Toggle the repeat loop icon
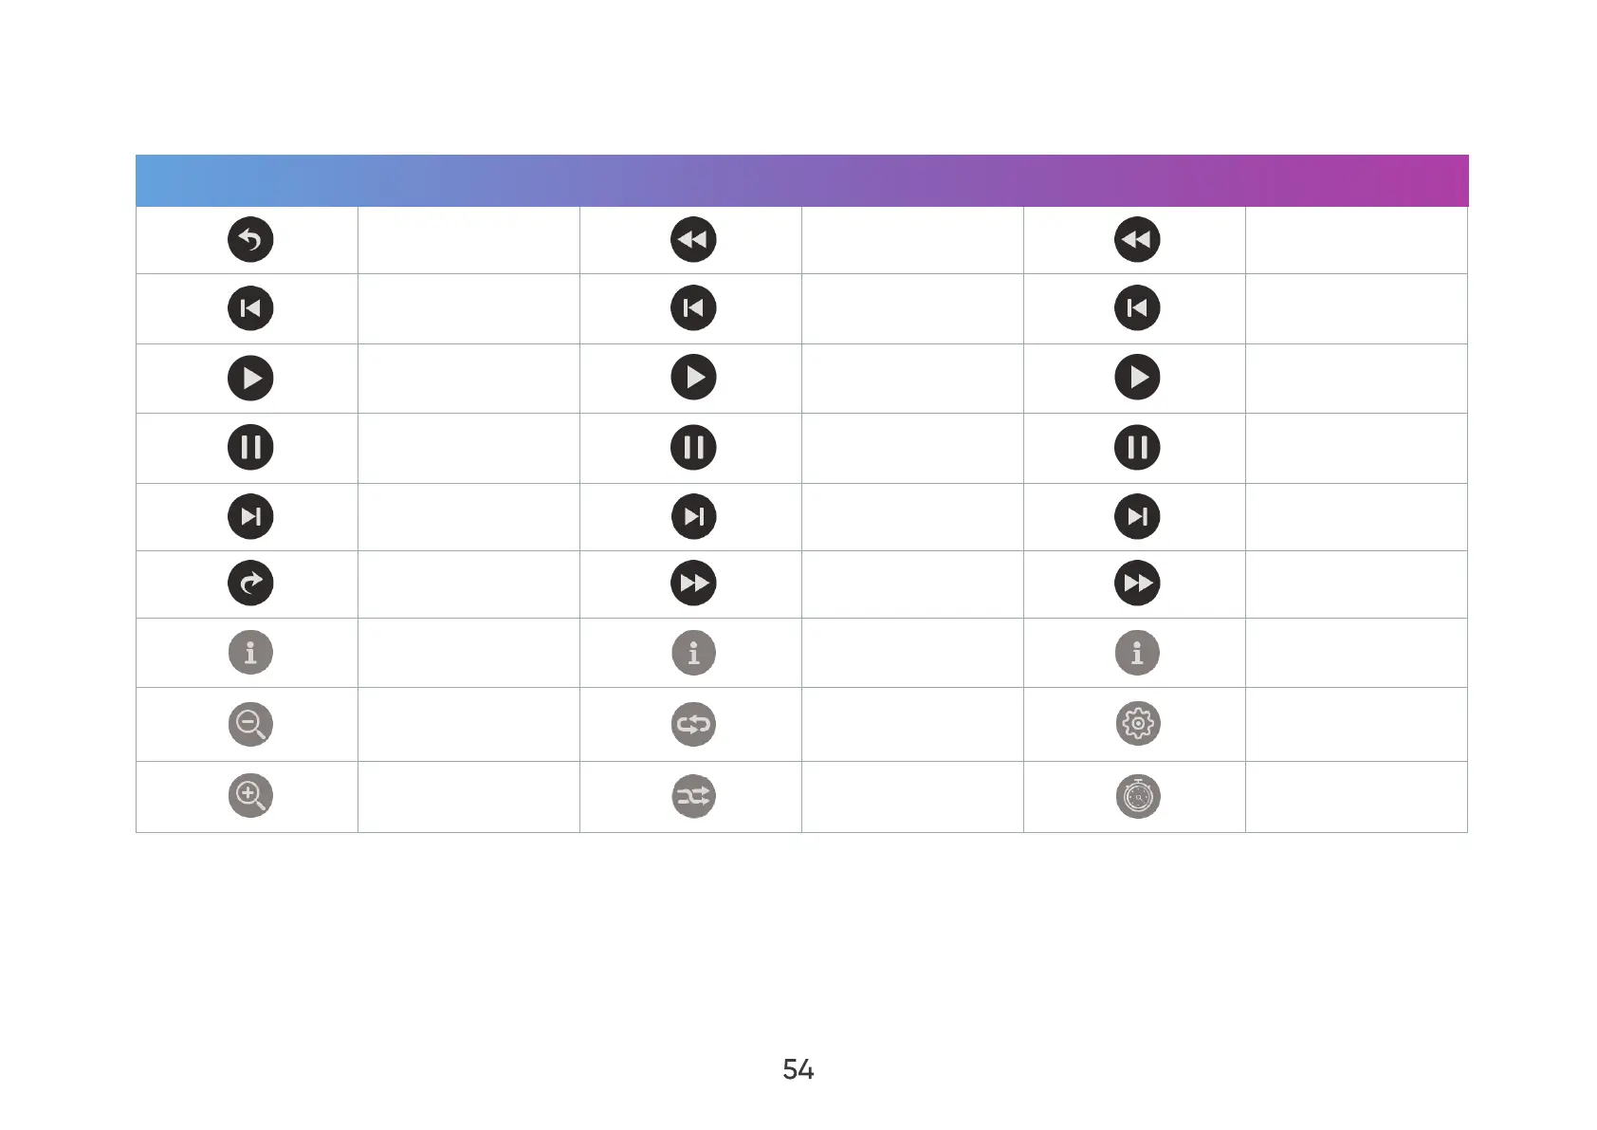Image resolution: width=1597 pixels, height=1130 pixels. 693,725
